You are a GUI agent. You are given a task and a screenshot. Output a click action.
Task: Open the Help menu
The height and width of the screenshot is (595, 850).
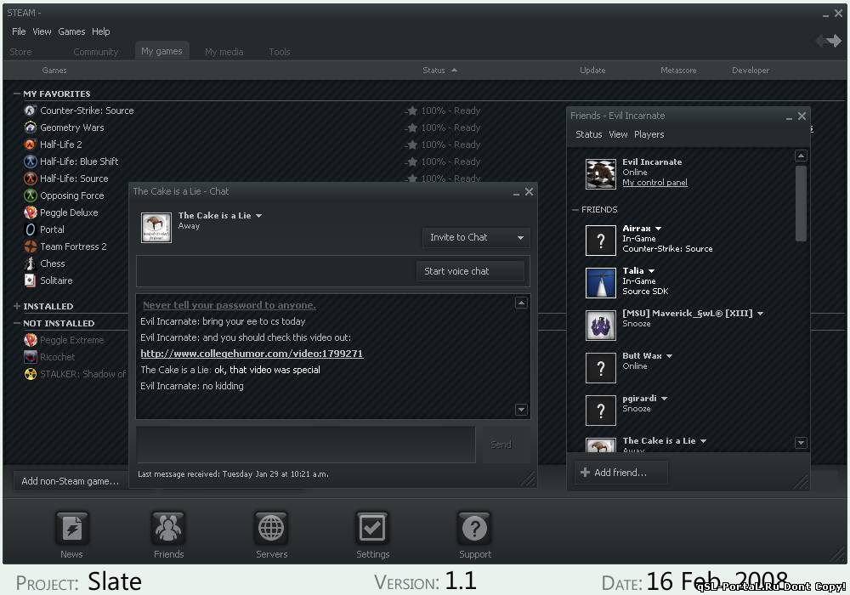point(101,31)
